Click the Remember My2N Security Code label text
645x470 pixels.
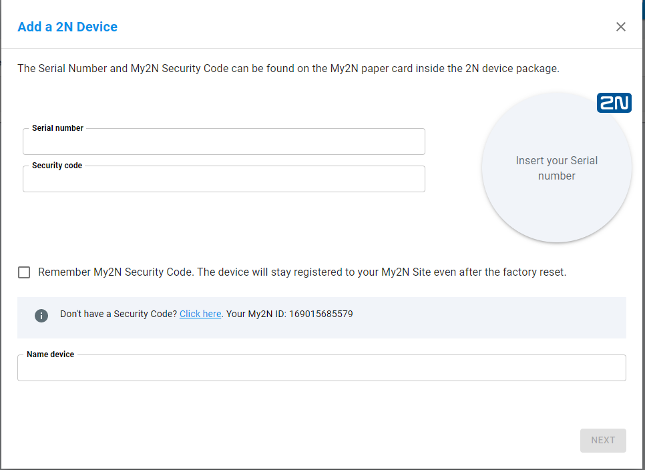coord(116,272)
